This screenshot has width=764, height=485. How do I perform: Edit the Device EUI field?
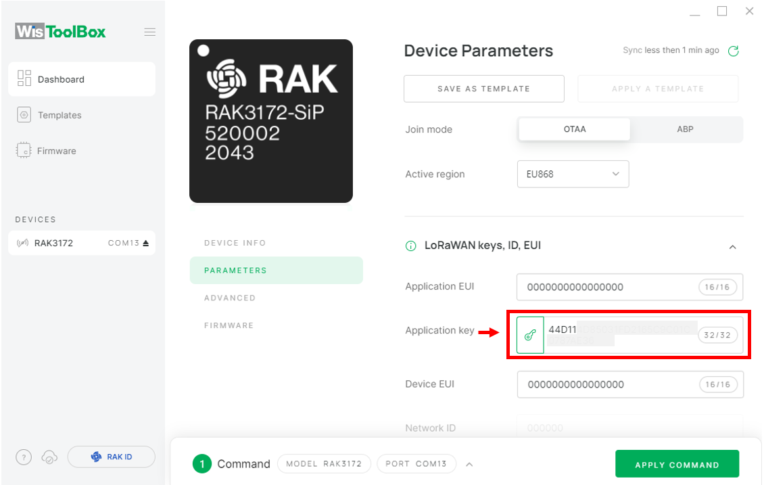click(630, 384)
